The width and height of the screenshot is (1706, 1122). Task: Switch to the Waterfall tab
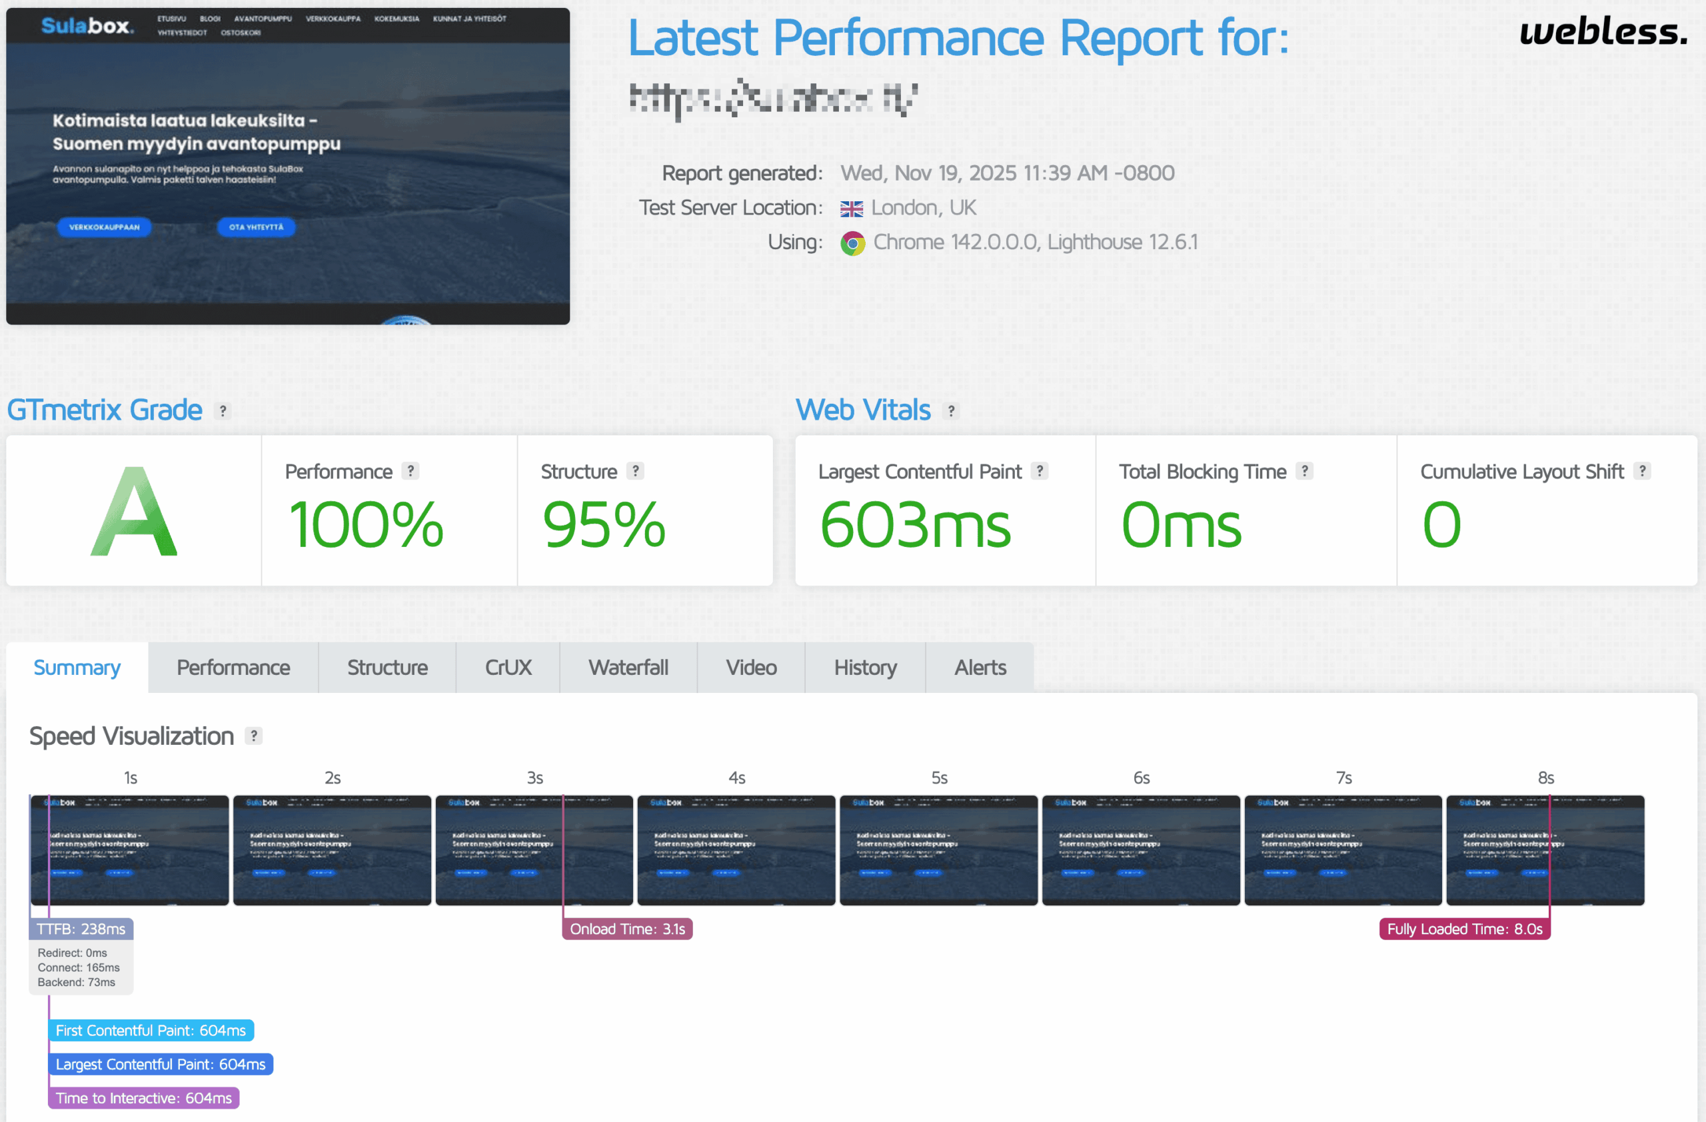[628, 667]
